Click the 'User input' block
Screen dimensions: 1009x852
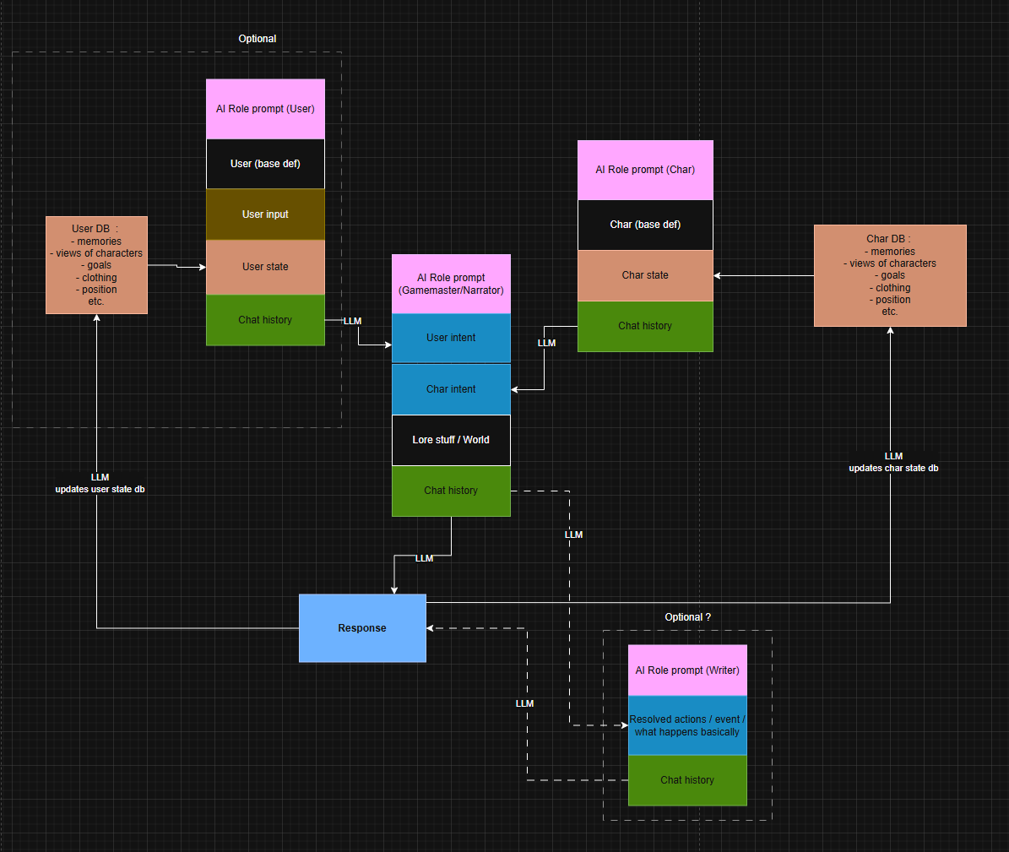pyautogui.click(x=265, y=214)
